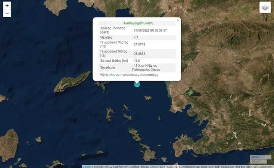Click the focal depth value 13.5
The image size is (274, 168).
click(x=137, y=61)
